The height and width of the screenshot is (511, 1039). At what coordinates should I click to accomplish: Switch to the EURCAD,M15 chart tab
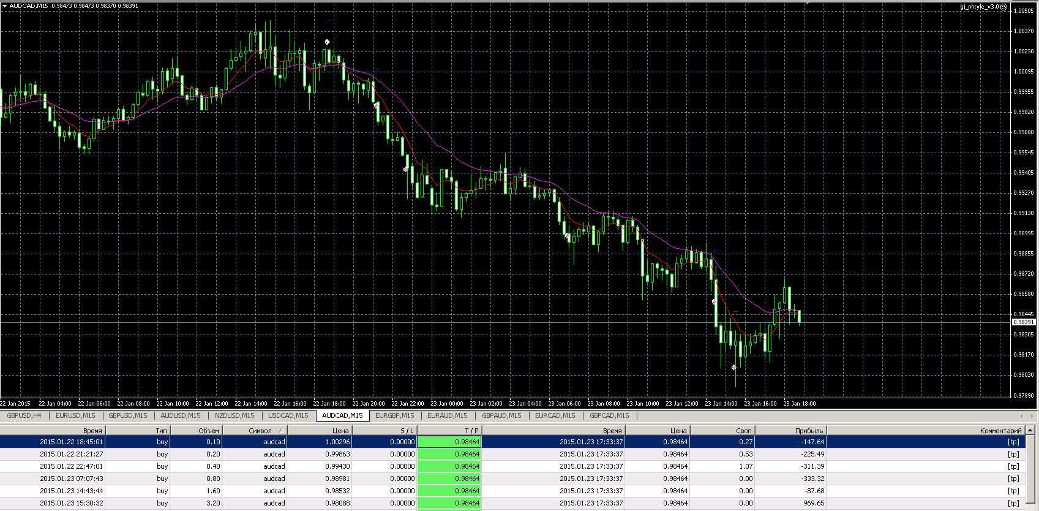555,415
